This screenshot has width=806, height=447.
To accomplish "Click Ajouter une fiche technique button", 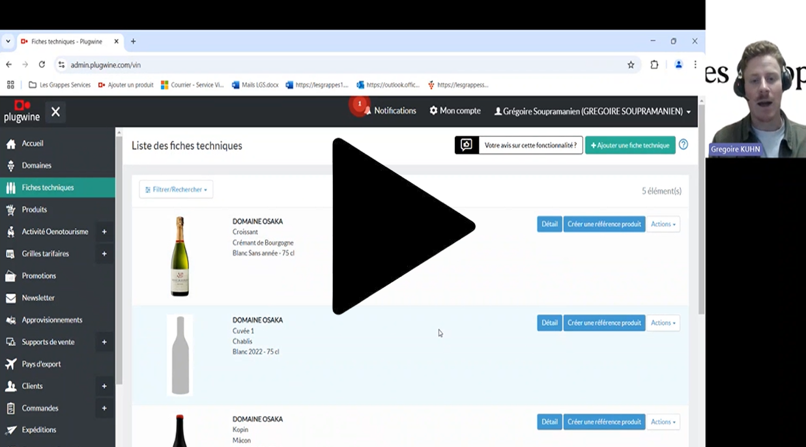I will click(x=629, y=145).
